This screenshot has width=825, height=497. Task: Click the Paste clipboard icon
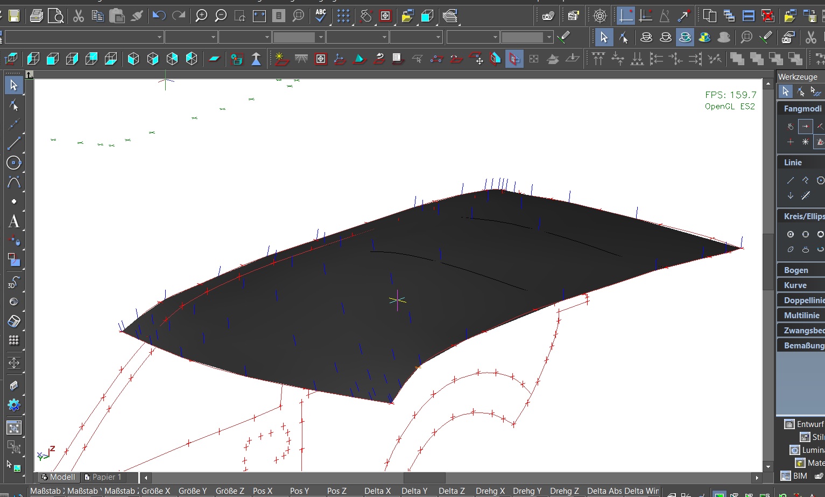coord(117,16)
